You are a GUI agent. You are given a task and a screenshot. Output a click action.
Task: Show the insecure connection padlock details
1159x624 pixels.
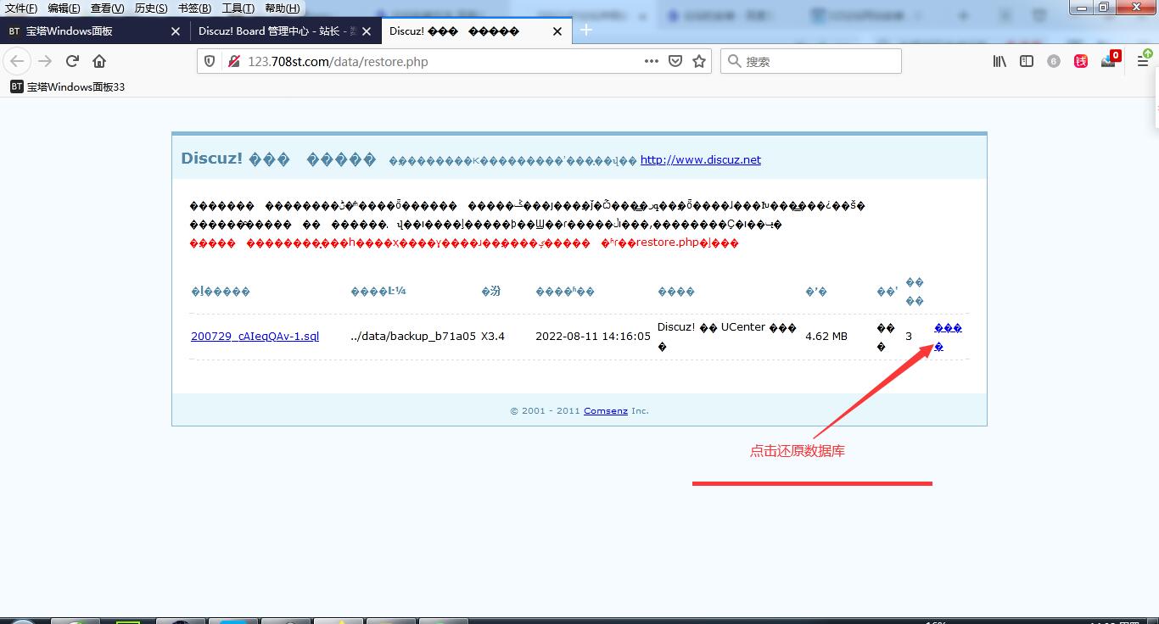[x=233, y=61]
